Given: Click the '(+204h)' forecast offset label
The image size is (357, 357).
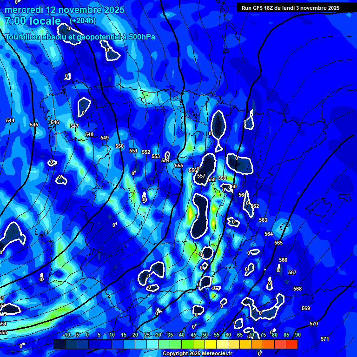Looking at the screenshot, I should click(83, 21).
